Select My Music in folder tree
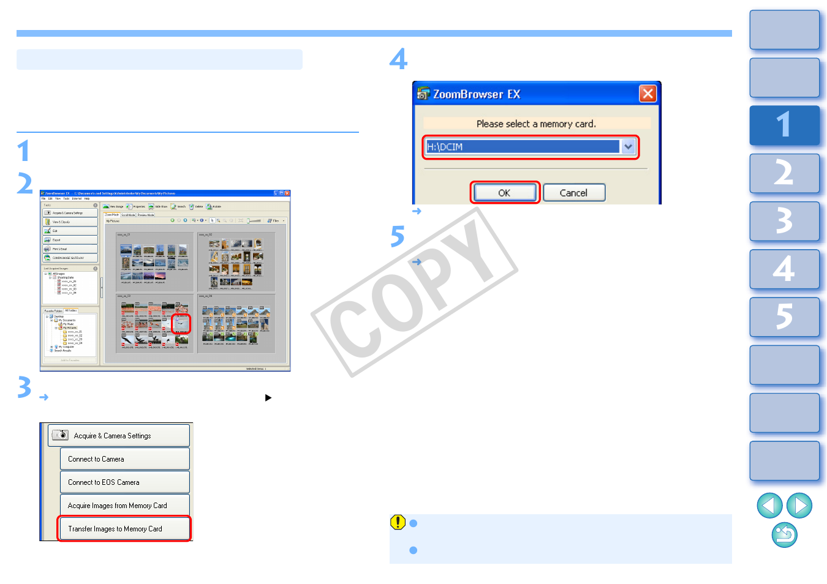The height and width of the screenshot is (584, 827). click(68, 324)
